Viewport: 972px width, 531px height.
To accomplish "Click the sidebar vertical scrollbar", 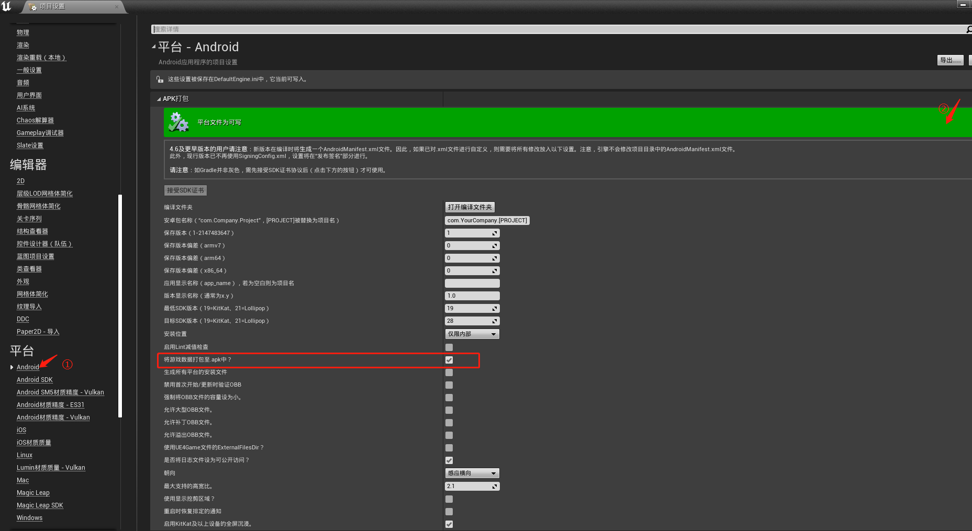I will [x=120, y=306].
